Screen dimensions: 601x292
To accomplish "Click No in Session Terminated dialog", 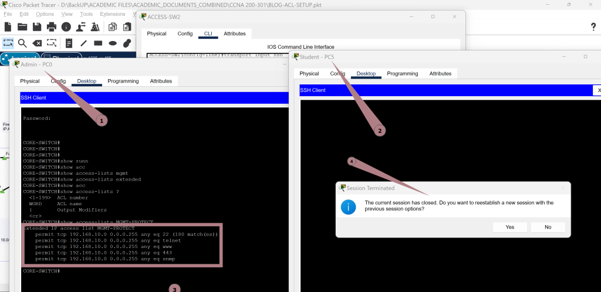I will 548,227.
